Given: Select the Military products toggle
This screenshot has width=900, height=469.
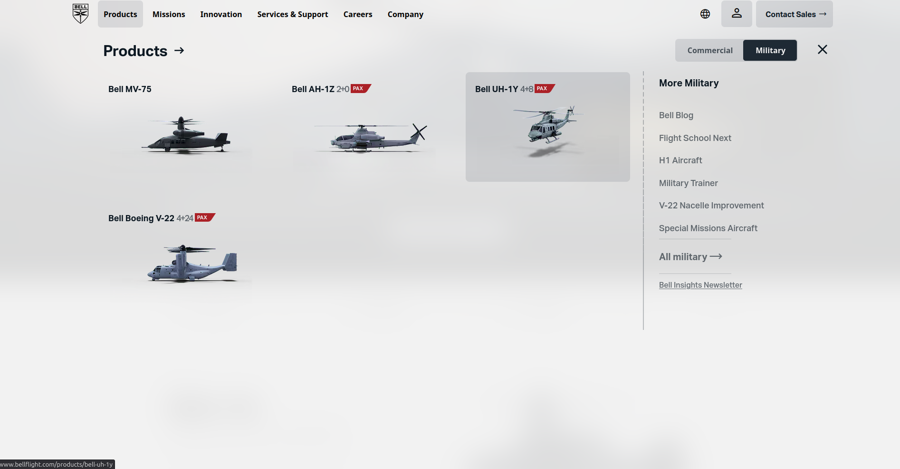Looking at the screenshot, I should (770, 50).
